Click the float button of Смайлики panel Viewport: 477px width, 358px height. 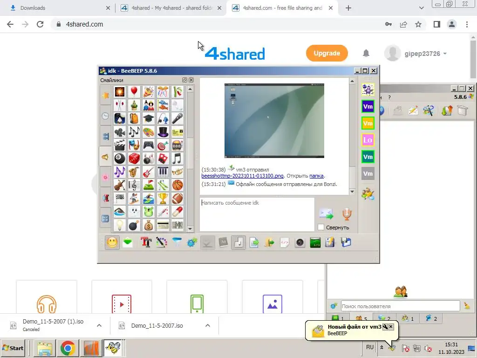184,80
